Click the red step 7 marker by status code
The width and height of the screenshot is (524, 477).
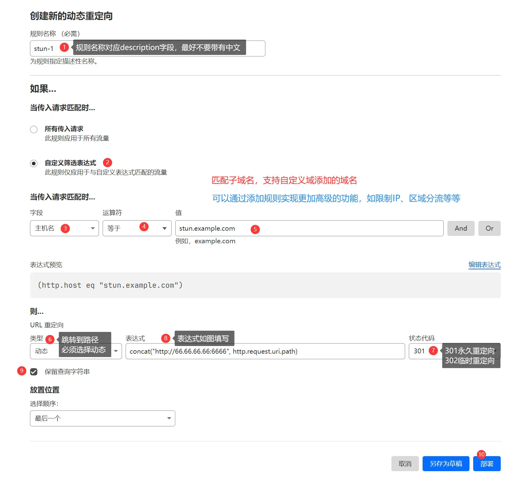click(433, 350)
